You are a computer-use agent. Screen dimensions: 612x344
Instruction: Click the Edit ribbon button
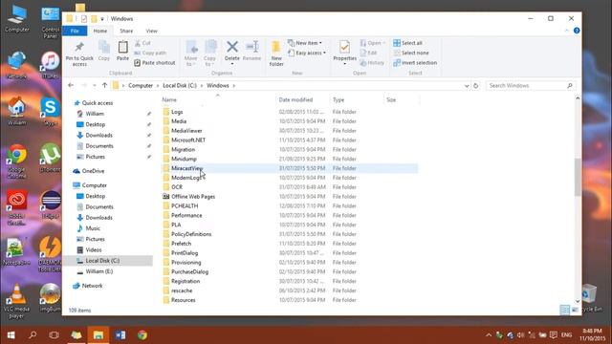pyautogui.click(x=368, y=53)
